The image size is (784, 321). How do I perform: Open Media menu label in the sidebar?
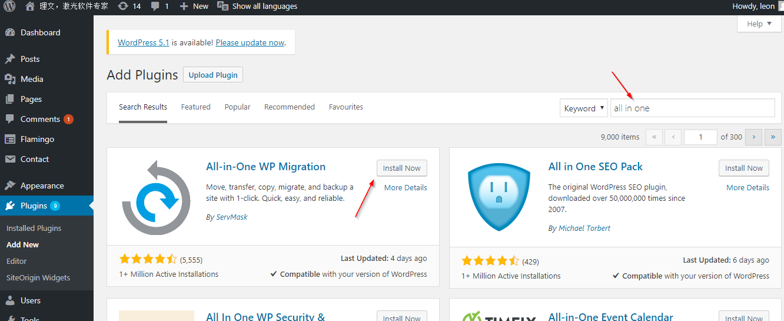(x=32, y=79)
